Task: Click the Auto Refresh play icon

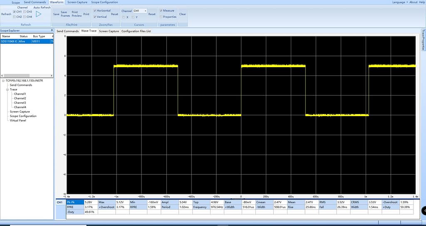Action: (x=39, y=14)
